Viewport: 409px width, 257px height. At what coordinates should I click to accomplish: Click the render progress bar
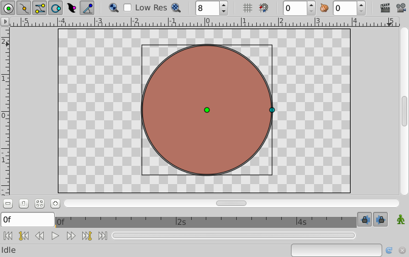click(337, 250)
